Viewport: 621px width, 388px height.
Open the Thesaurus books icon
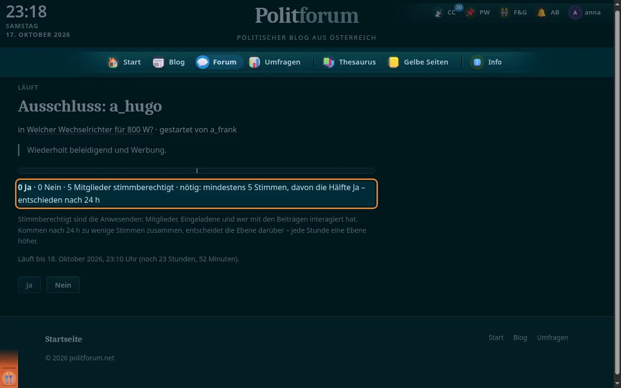pyautogui.click(x=328, y=62)
